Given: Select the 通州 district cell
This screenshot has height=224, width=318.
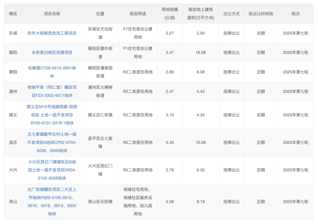Looking at the screenshot, I should 13,91.
